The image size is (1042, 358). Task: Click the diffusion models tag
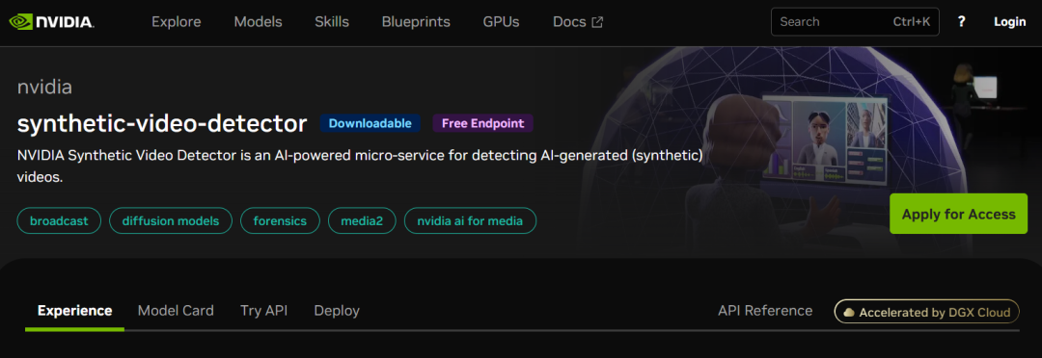coord(171,220)
